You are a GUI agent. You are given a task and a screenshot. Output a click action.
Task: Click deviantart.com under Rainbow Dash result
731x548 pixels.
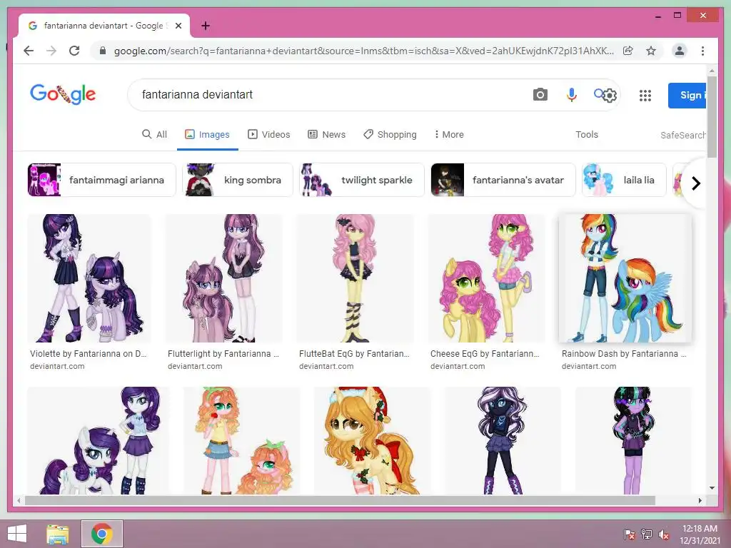pos(589,366)
